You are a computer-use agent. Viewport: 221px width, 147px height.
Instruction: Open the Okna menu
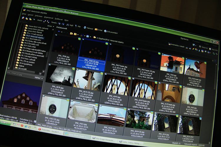click(66, 20)
